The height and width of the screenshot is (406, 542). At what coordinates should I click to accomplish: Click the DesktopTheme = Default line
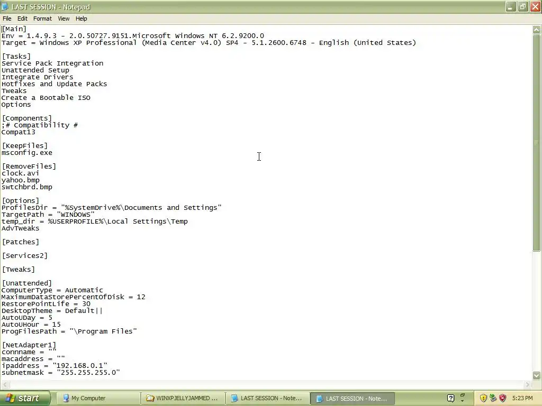(x=52, y=311)
